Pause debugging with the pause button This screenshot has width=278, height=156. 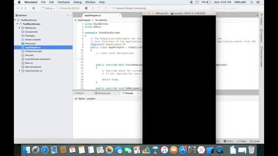[x=86, y=8]
